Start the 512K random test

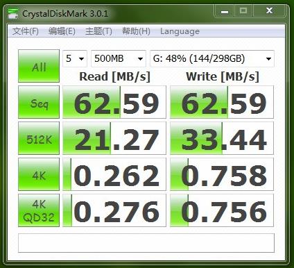click(39, 138)
